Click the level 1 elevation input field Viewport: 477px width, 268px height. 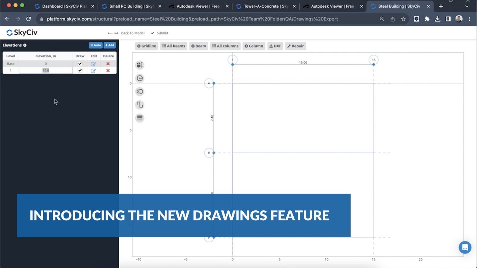[x=46, y=70]
